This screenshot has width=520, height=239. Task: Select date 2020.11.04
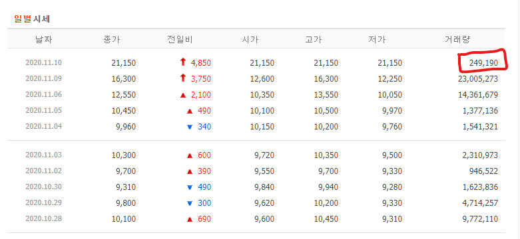[43, 126]
